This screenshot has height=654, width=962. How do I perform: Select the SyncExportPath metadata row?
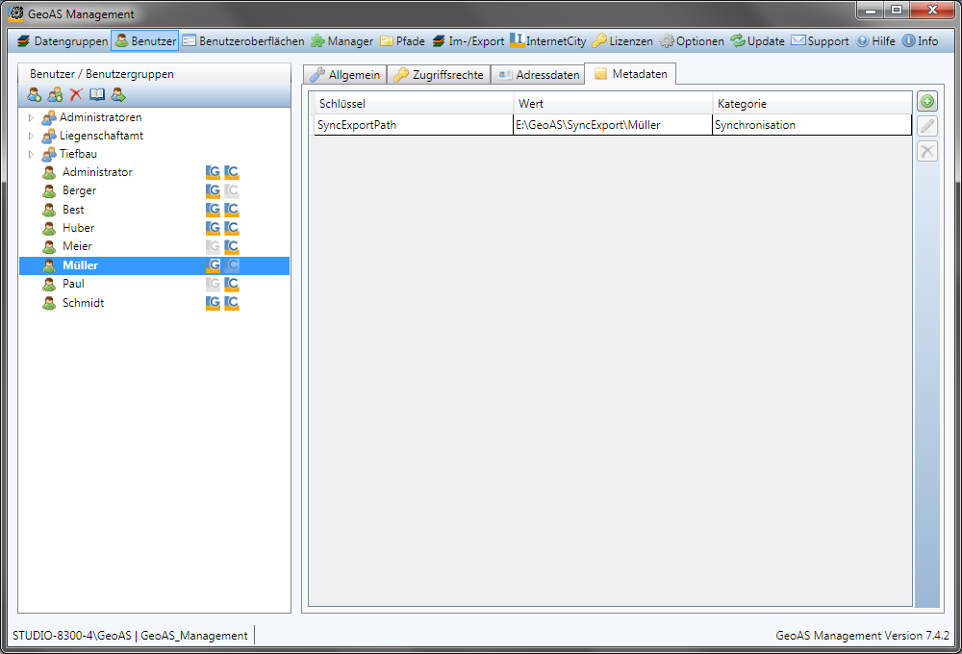(414, 125)
